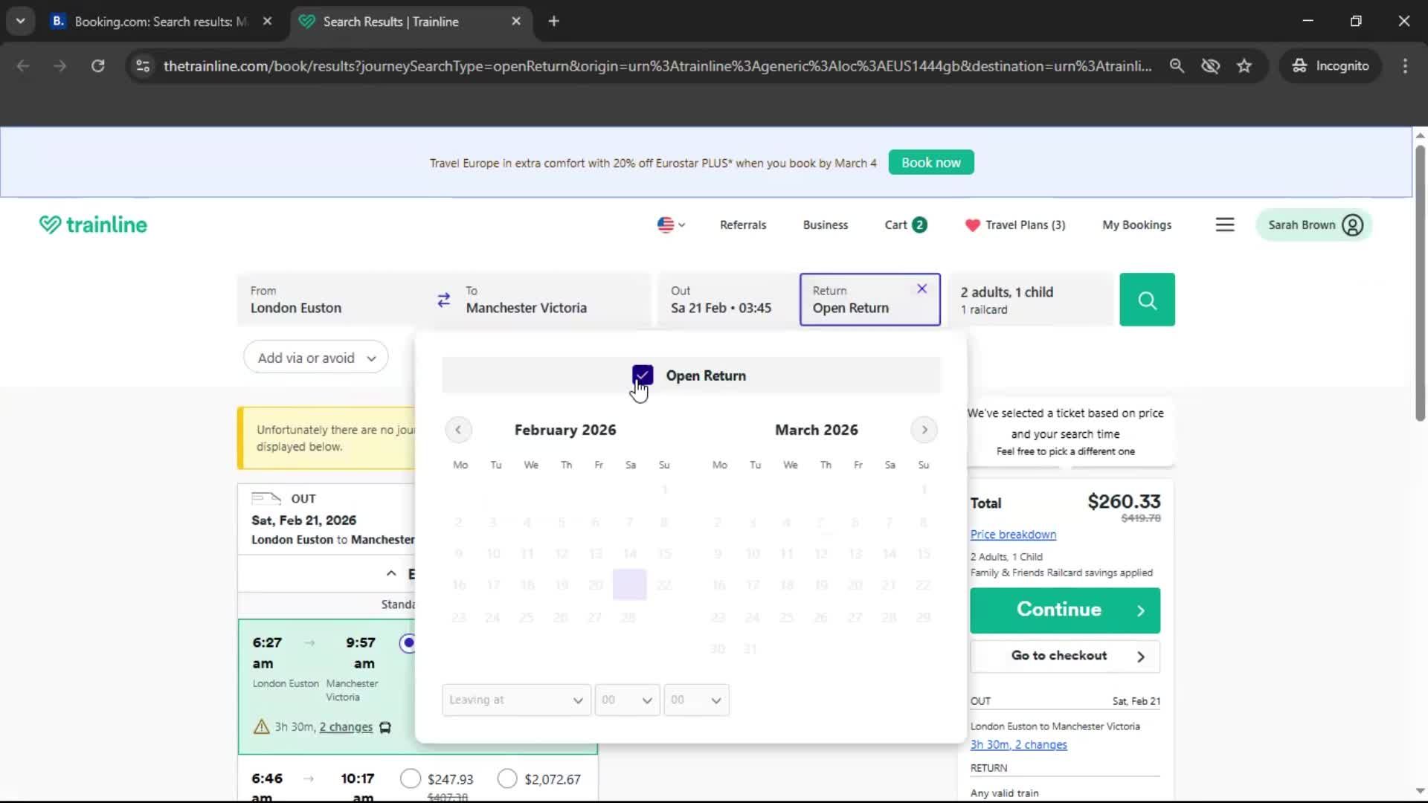Click the Trainline logo
1428x803 pixels.
tap(92, 224)
